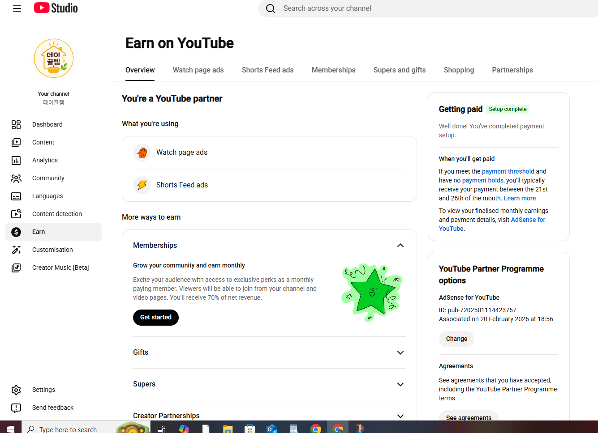Open the payment threshold link
This screenshot has height=433, width=598.
tap(508, 171)
